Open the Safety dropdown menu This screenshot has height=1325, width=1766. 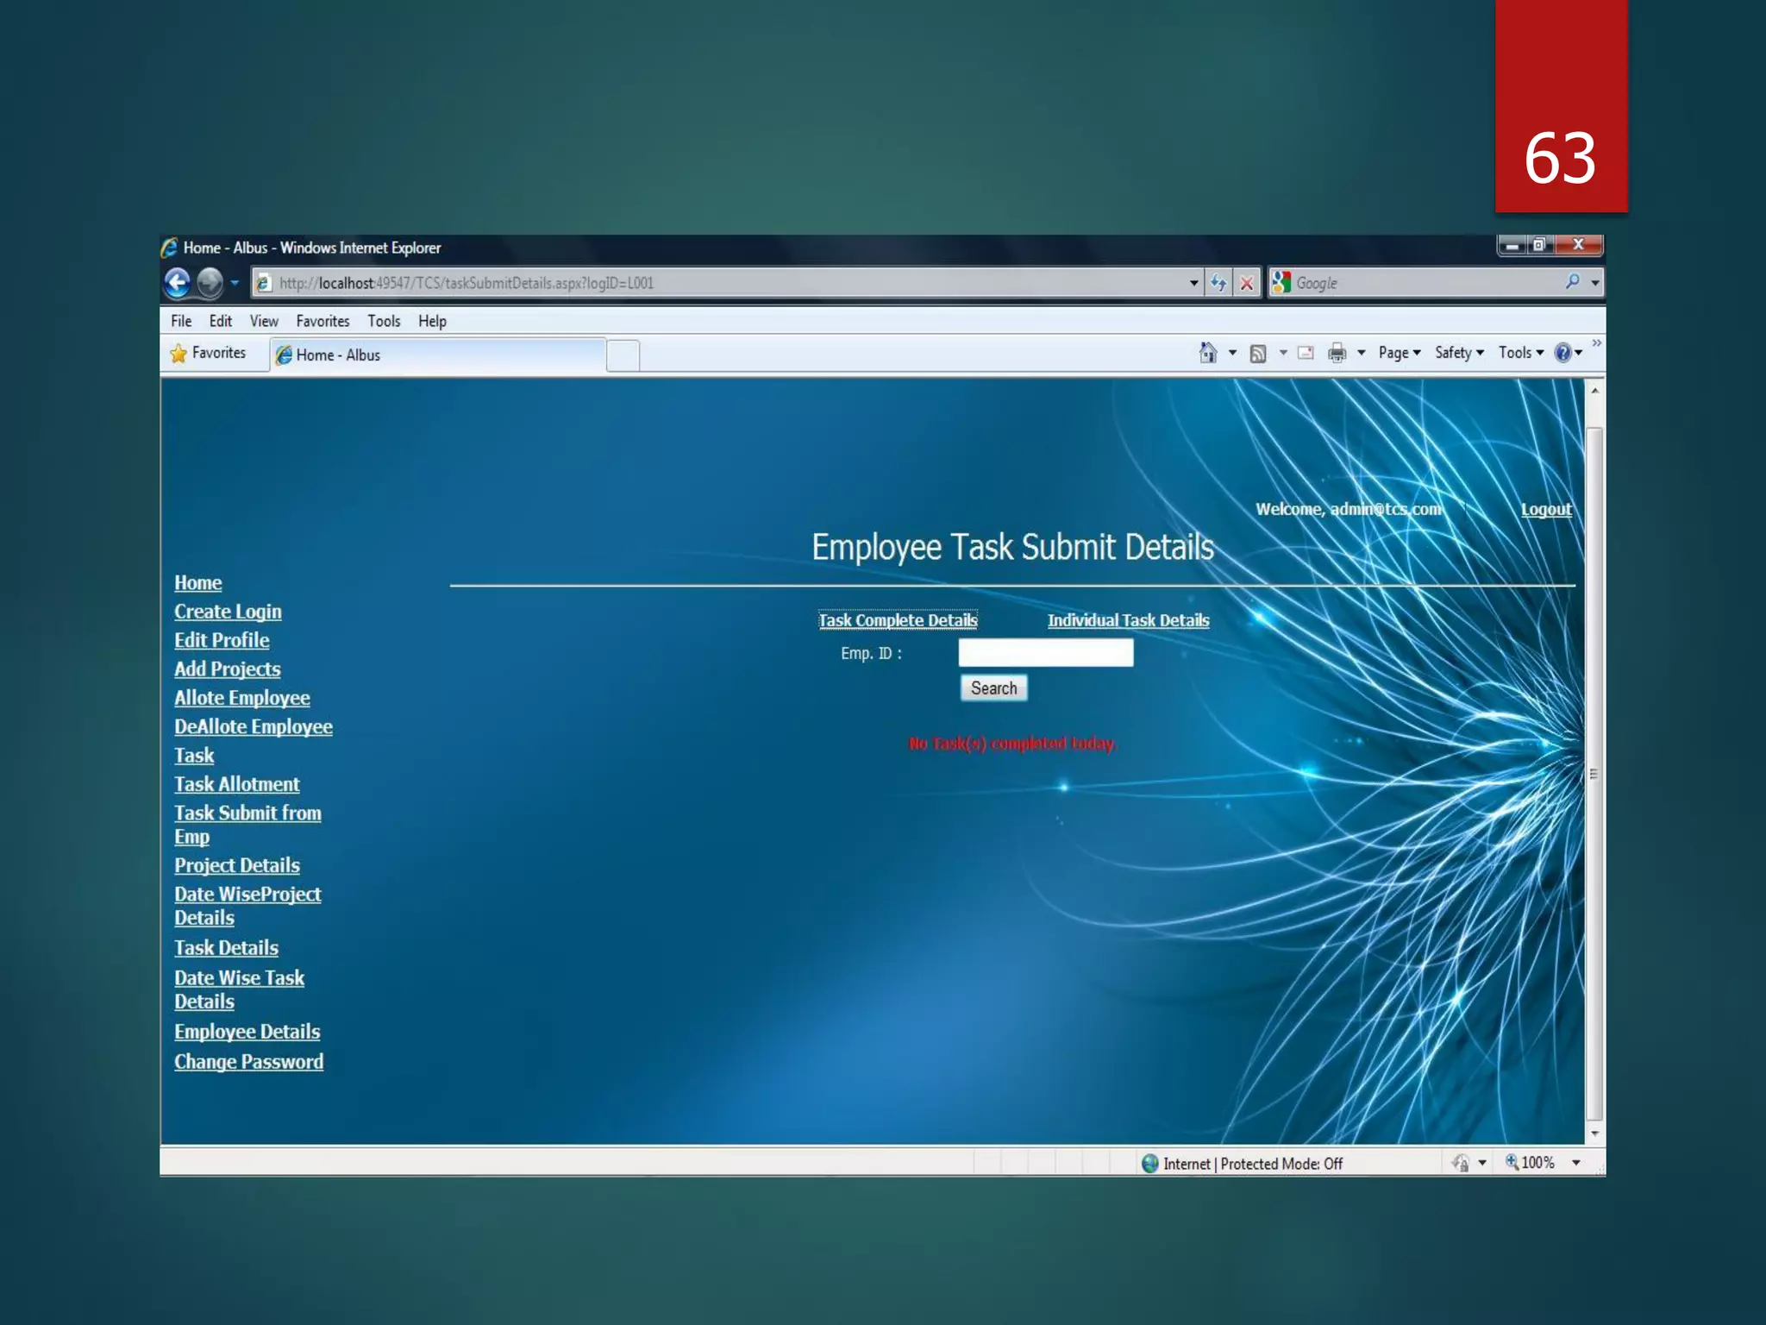click(1458, 353)
